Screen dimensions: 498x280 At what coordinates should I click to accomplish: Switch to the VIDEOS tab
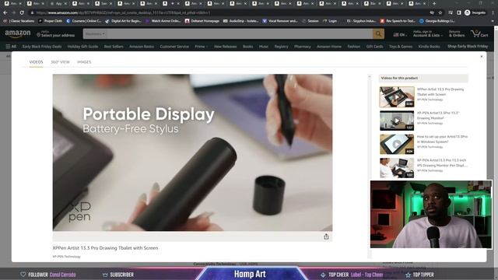click(x=36, y=62)
